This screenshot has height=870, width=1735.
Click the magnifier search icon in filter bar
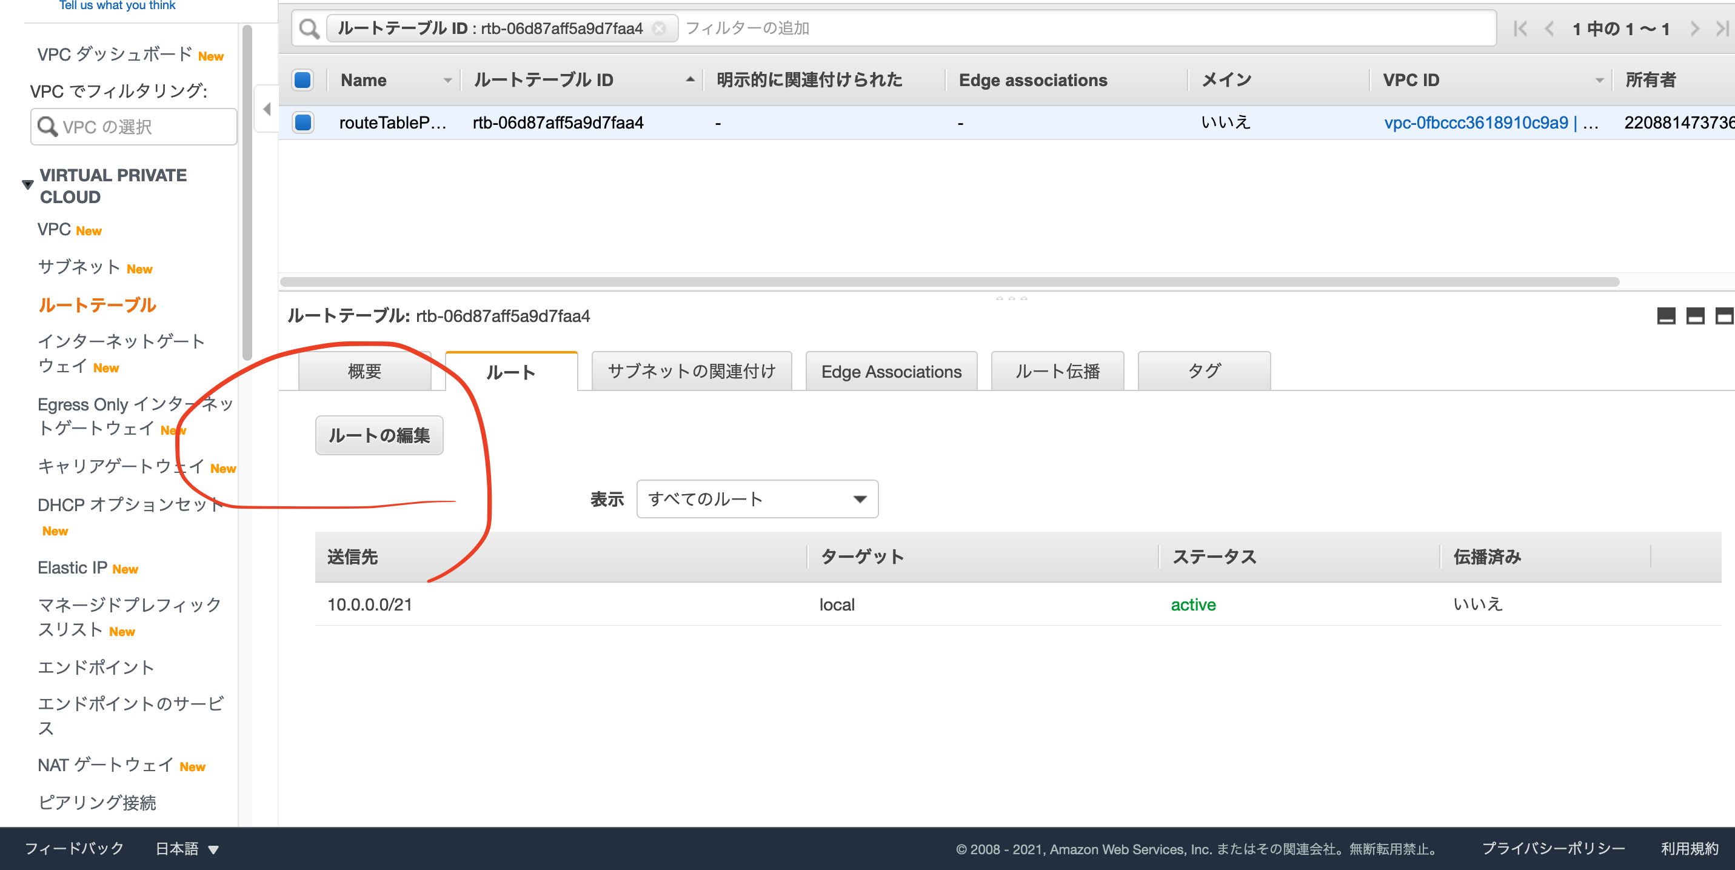pos(309,28)
